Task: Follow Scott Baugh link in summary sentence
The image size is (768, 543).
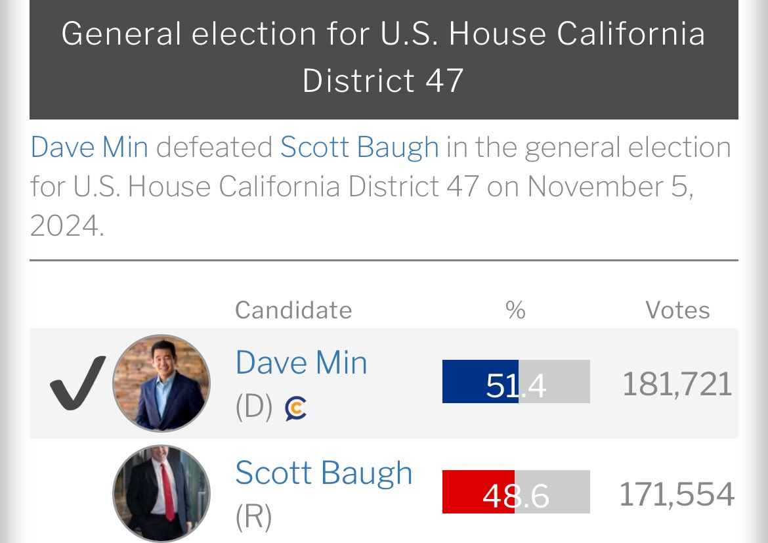Action: pos(360,147)
